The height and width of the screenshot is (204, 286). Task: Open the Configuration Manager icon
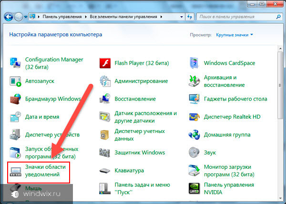pos(15,63)
